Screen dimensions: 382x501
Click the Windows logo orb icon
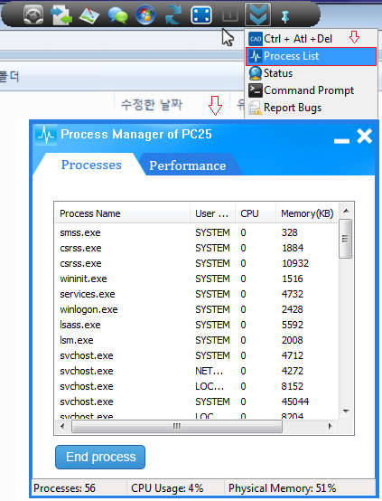[x=145, y=15]
